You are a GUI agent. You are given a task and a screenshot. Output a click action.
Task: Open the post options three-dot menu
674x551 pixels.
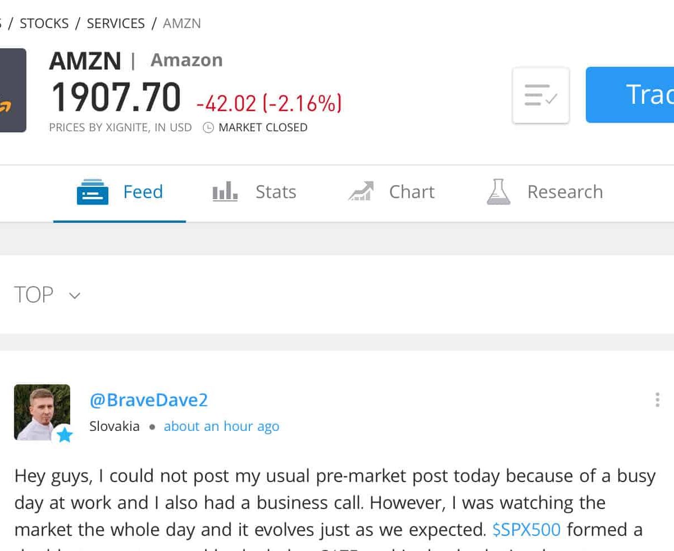pos(657,400)
